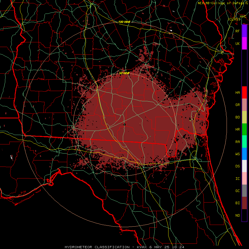The height and width of the screenshot is (249, 249).
Task: Click the BI dark-red legend swatch
Action: point(244,203)
